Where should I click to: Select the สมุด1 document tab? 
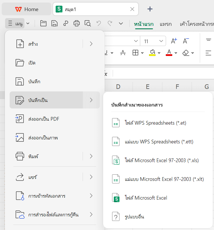pyautogui.click(x=96, y=9)
